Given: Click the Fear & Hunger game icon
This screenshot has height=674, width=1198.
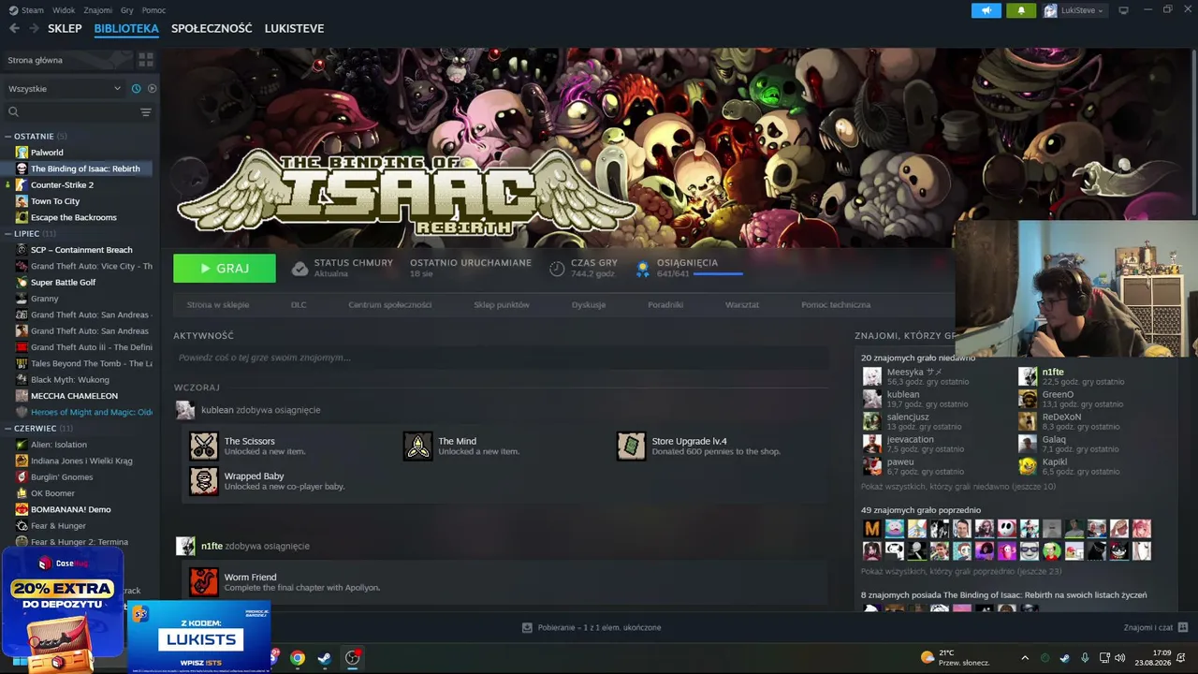Looking at the screenshot, I should tap(22, 526).
